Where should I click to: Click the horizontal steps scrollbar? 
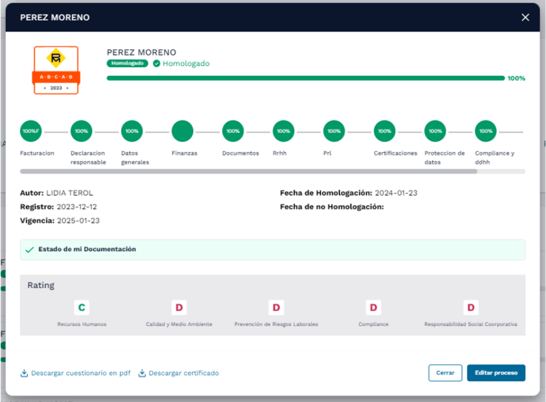click(x=248, y=171)
